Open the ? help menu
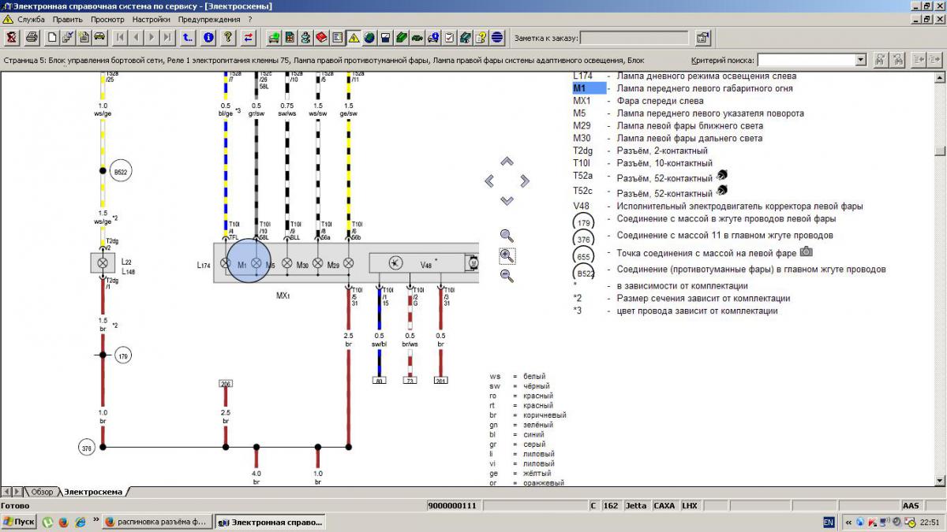947x532 pixels. coord(250,19)
